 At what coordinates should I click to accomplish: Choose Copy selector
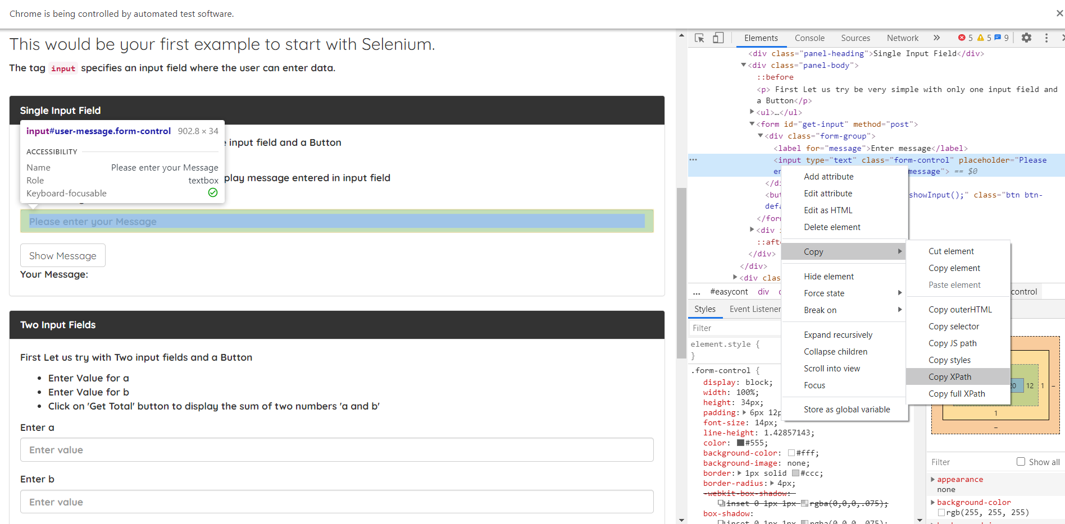coord(958,326)
